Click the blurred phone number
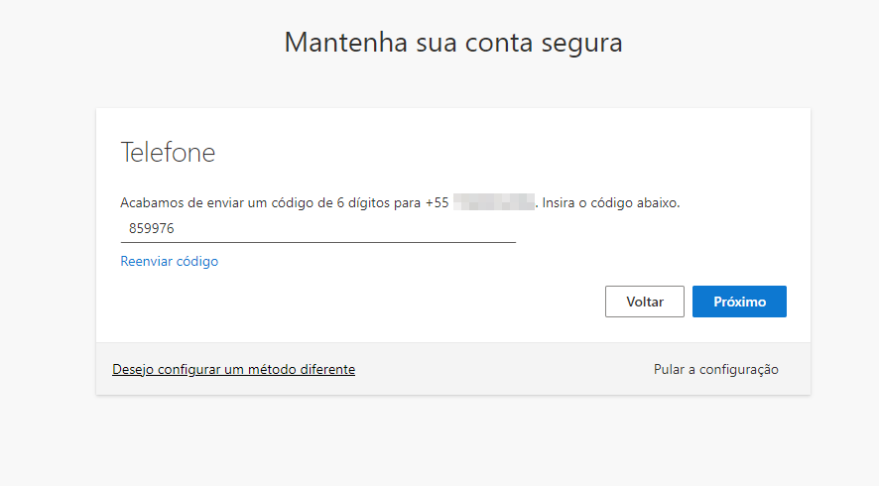Image resolution: width=879 pixels, height=486 pixels. [494, 202]
